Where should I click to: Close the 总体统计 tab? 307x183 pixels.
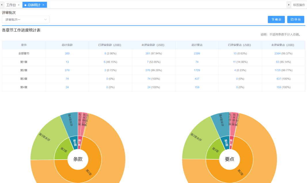pos(43,5)
